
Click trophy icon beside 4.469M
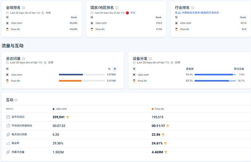coord(166,152)
